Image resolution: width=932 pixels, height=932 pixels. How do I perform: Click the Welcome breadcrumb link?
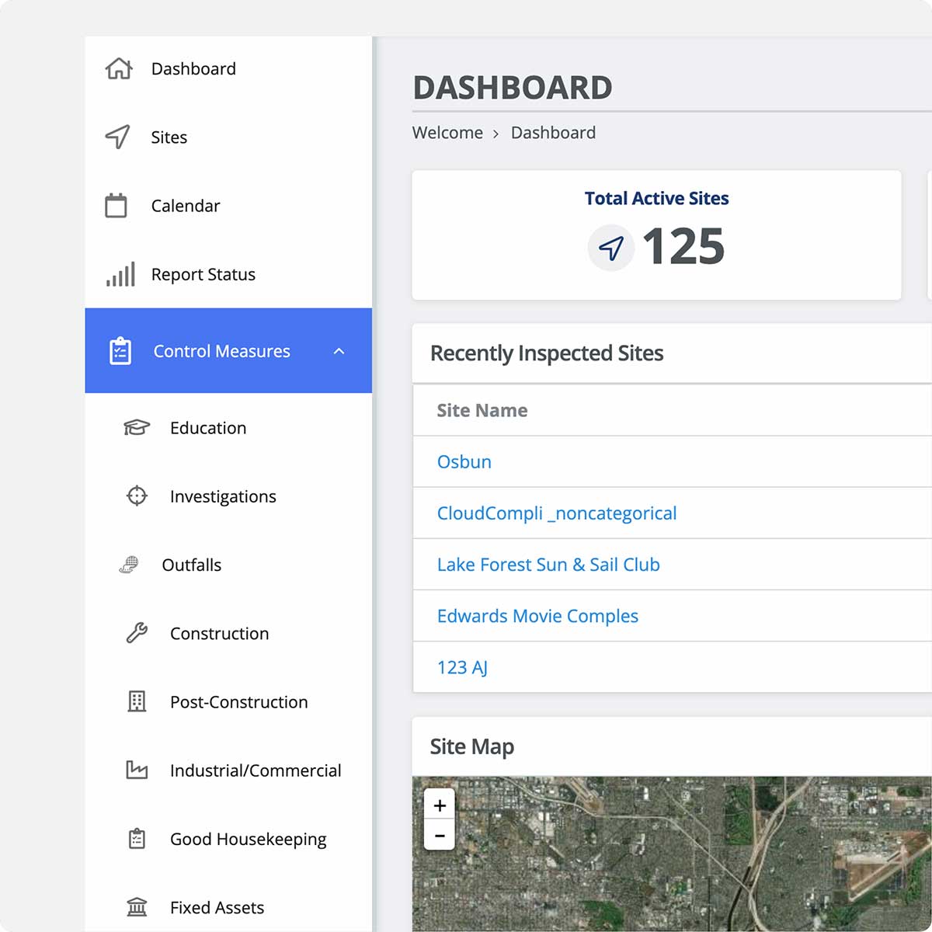pyautogui.click(x=447, y=133)
